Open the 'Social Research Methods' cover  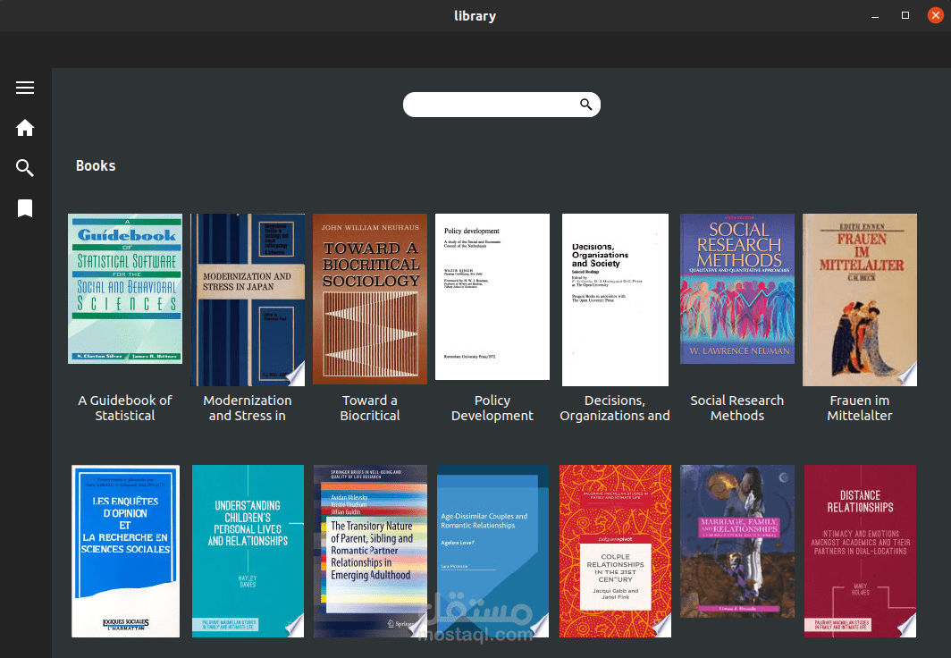[x=736, y=289]
